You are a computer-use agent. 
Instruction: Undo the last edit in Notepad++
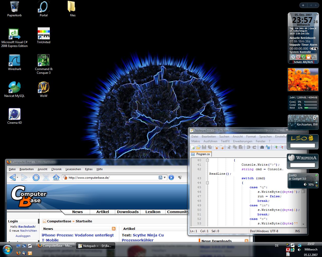(x=249, y=147)
